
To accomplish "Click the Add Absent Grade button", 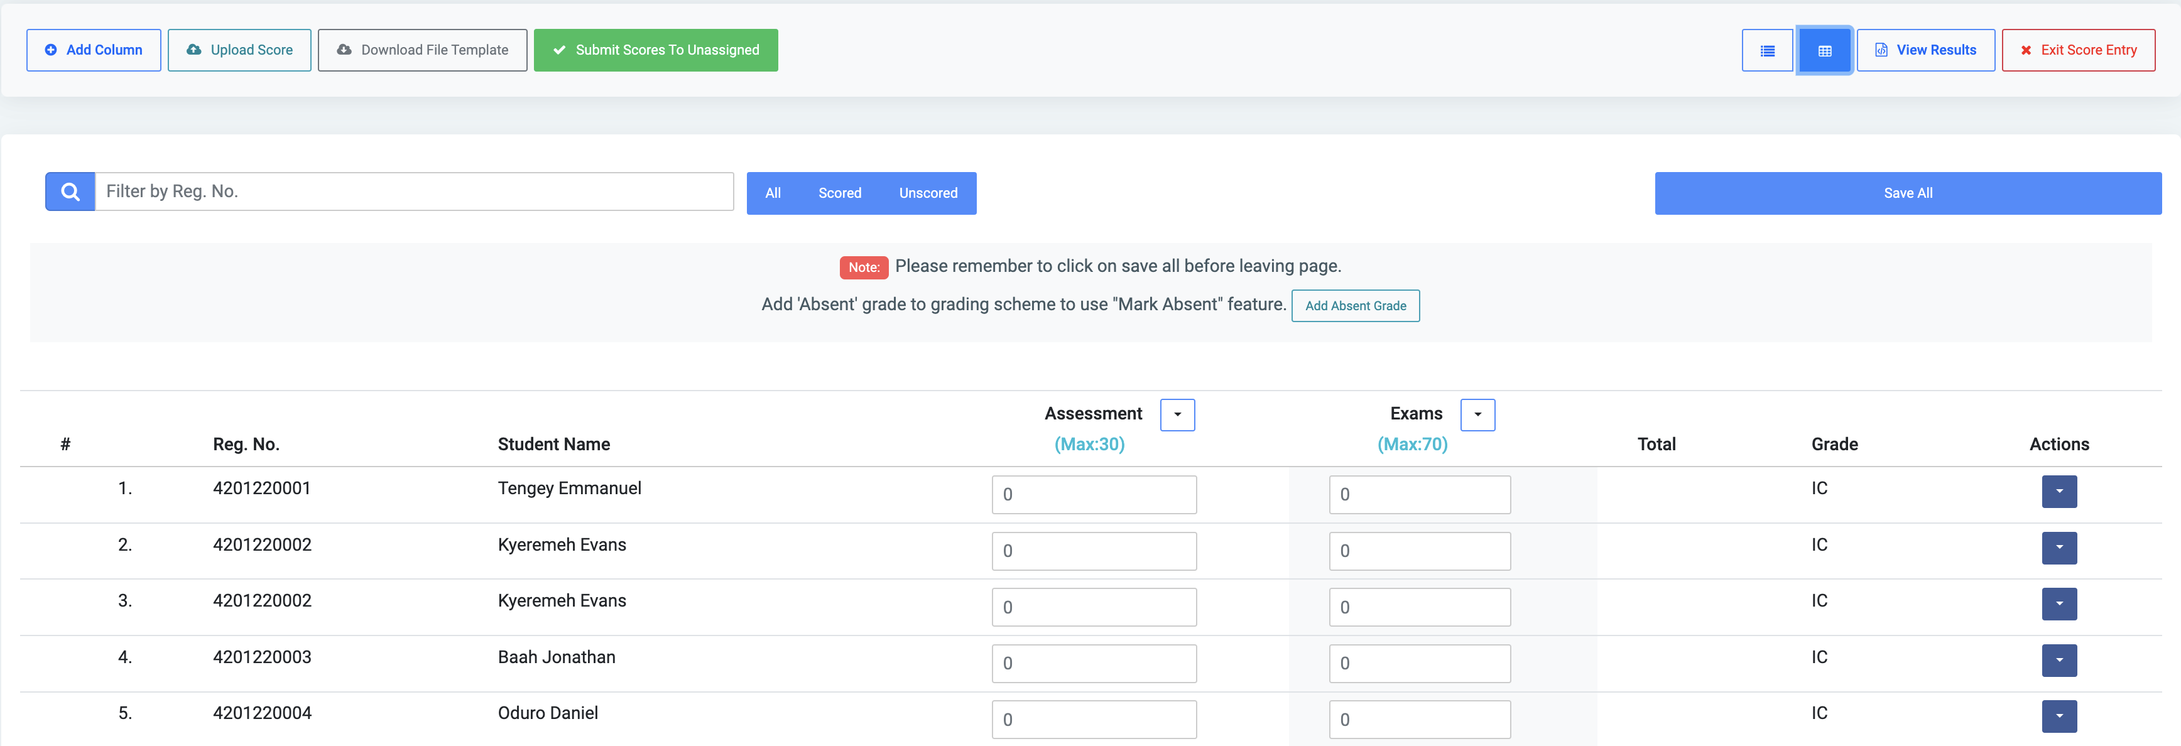I will click(x=1355, y=306).
